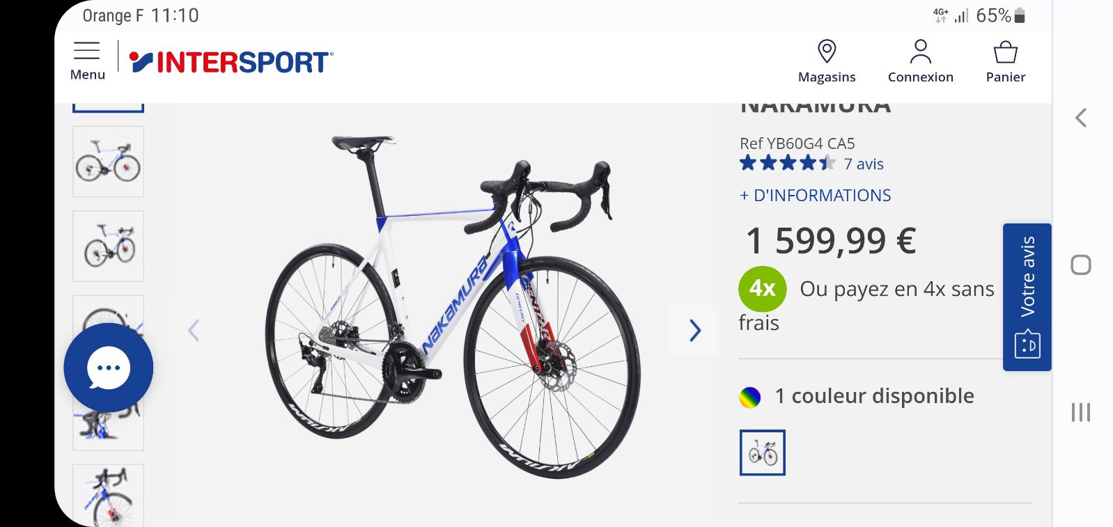
Task: Open the Votre avis feedback tab
Action: (1027, 297)
